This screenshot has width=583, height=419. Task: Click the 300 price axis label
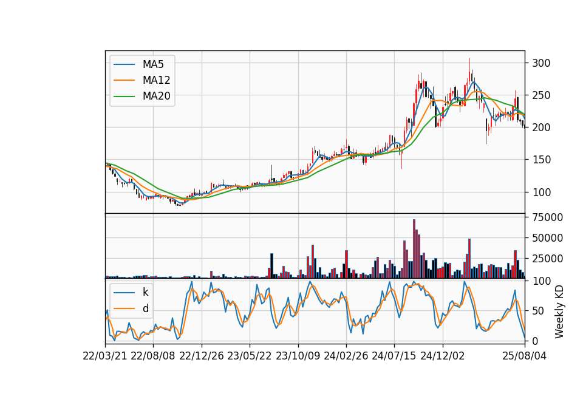click(541, 63)
